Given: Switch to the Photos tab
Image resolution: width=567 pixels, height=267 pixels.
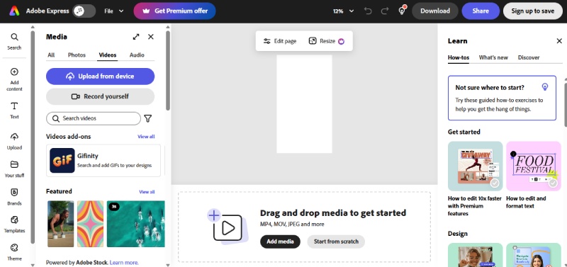Looking at the screenshot, I should (x=77, y=55).
